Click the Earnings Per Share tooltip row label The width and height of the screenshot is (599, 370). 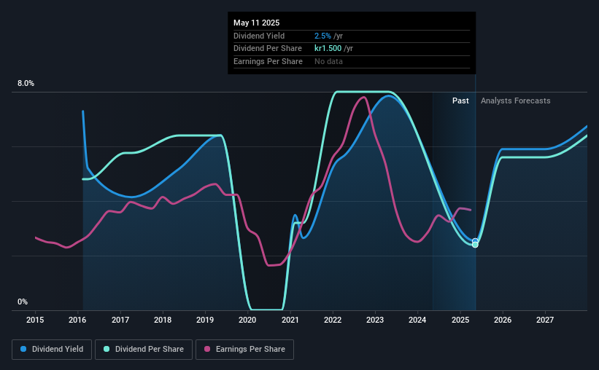(x=268, y=61)
